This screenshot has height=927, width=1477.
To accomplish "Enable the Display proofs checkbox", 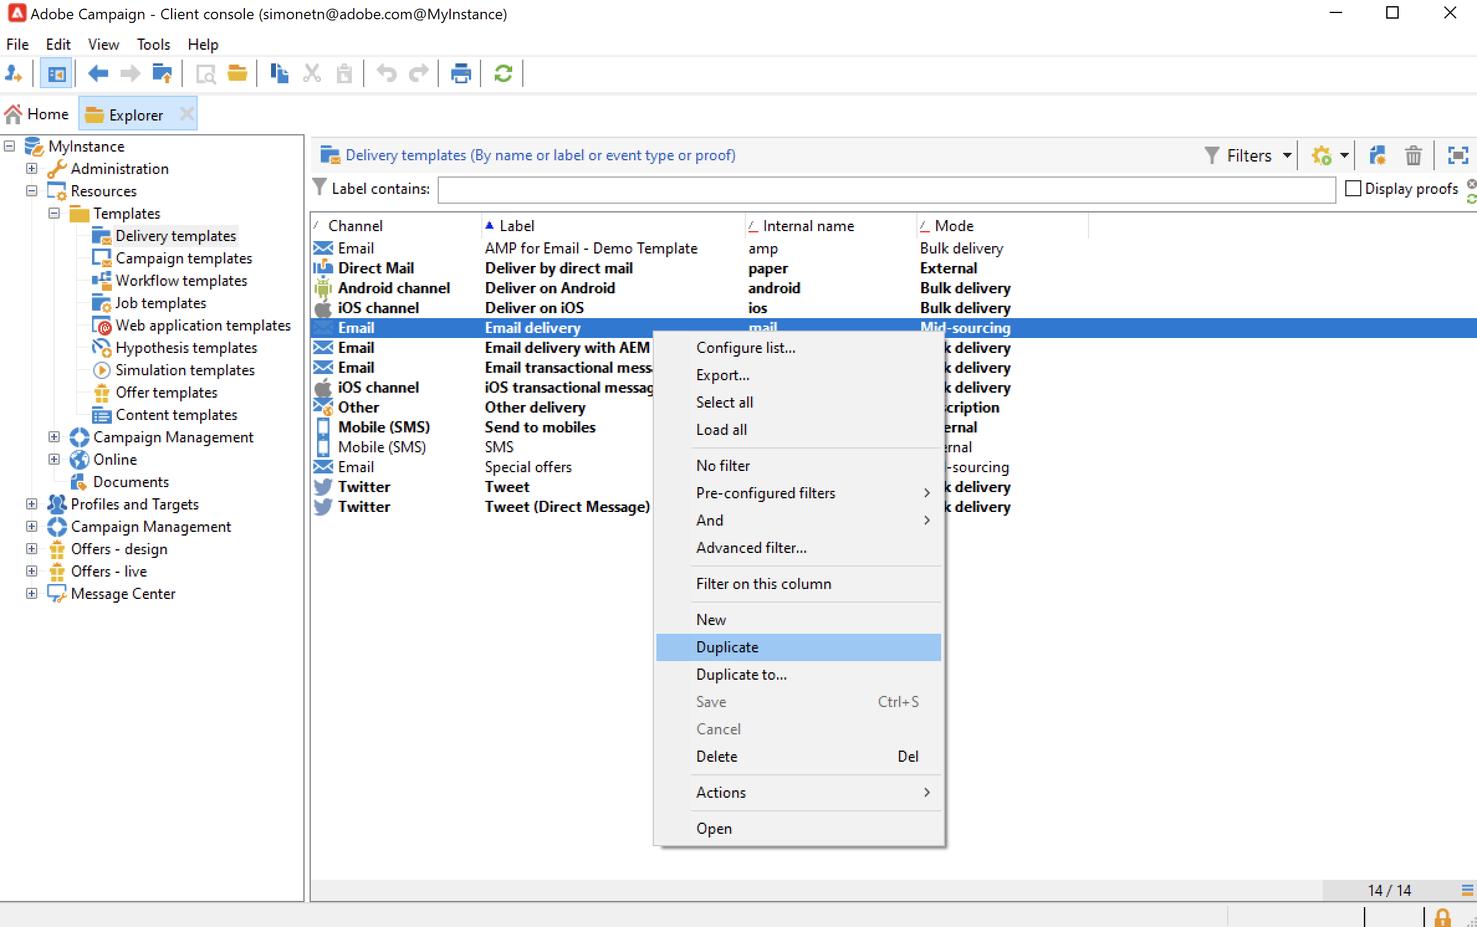I will tap(1353, 188).
